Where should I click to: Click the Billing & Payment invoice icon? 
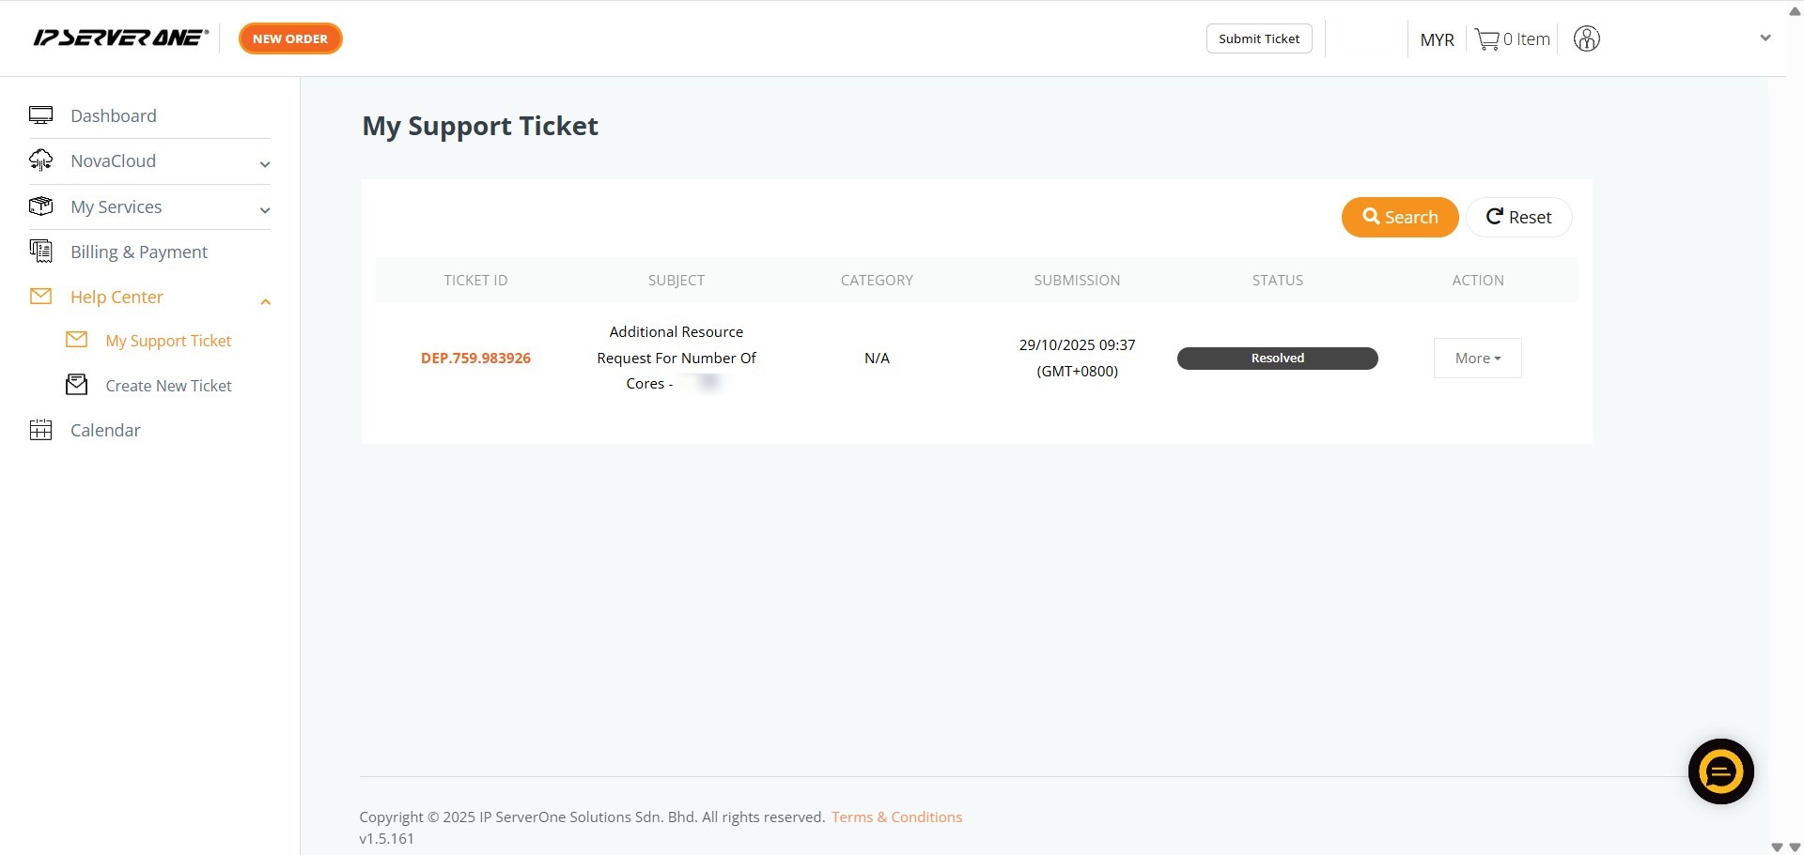pos(40,252)
